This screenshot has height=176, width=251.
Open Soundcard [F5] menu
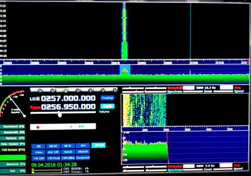[x=13, y=127]
